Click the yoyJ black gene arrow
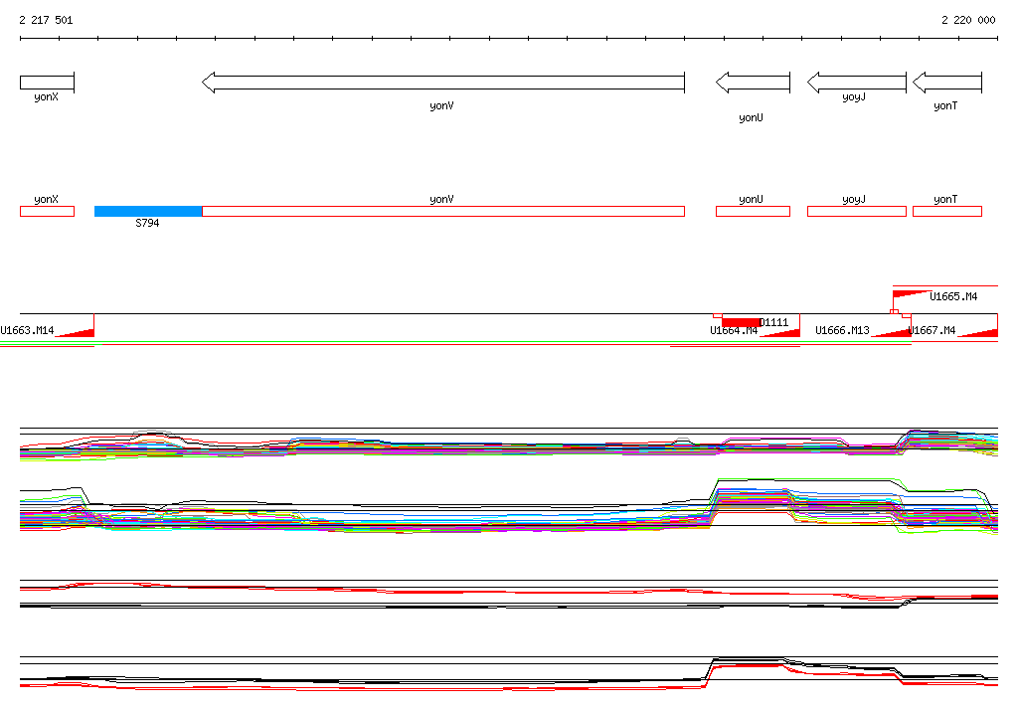 [857, 83]
